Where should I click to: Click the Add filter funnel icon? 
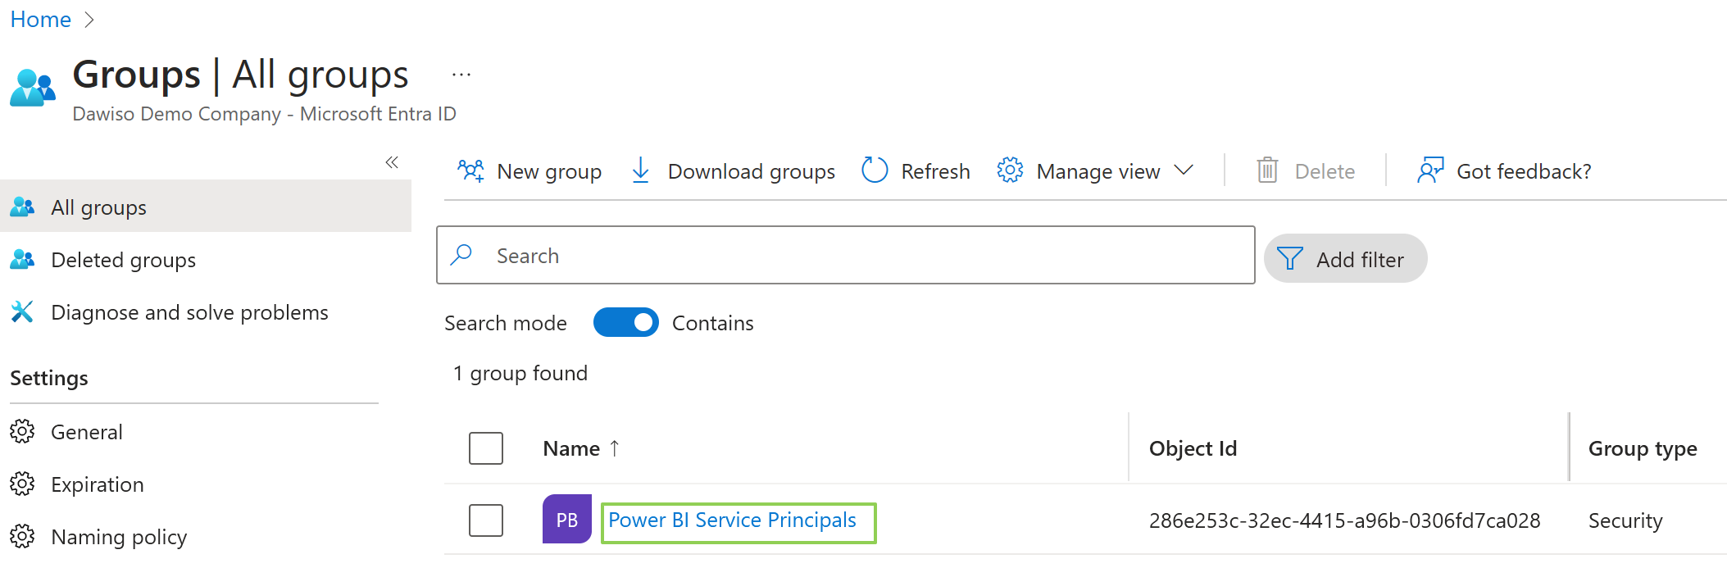tap(1289, 259)
